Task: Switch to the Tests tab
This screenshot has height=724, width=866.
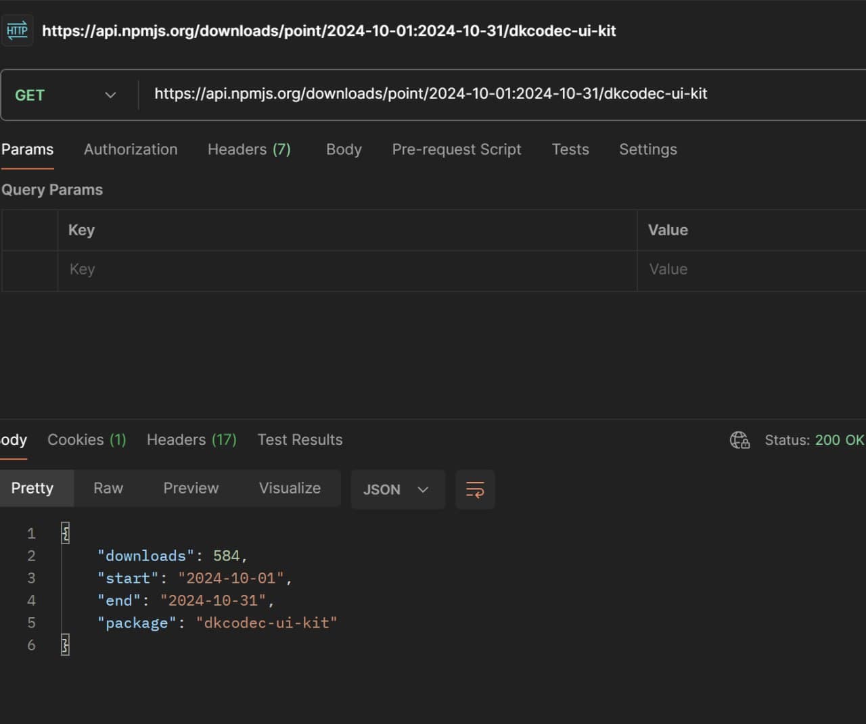Action: pyautogui.click(x=570, y=149)
